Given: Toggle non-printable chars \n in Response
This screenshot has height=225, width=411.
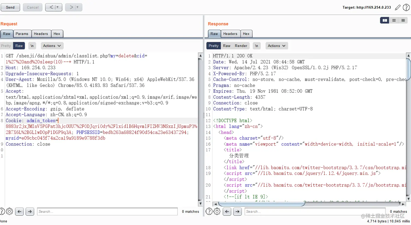Looking at the screenshot, I should 257,46.
